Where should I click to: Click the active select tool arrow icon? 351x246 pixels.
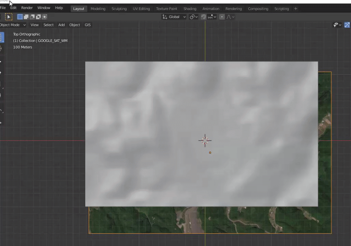coord(9,17)
